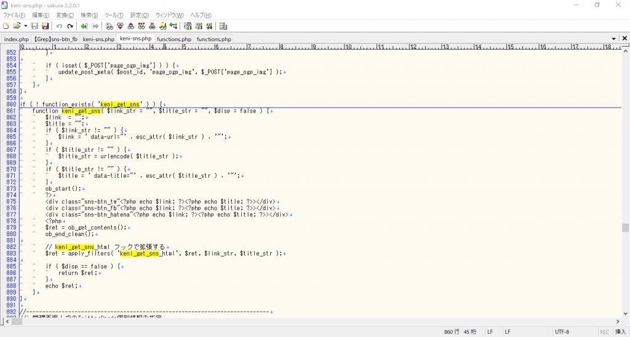
Task: Click the Save As purple floppy icon
Action: tap(46, 26)
